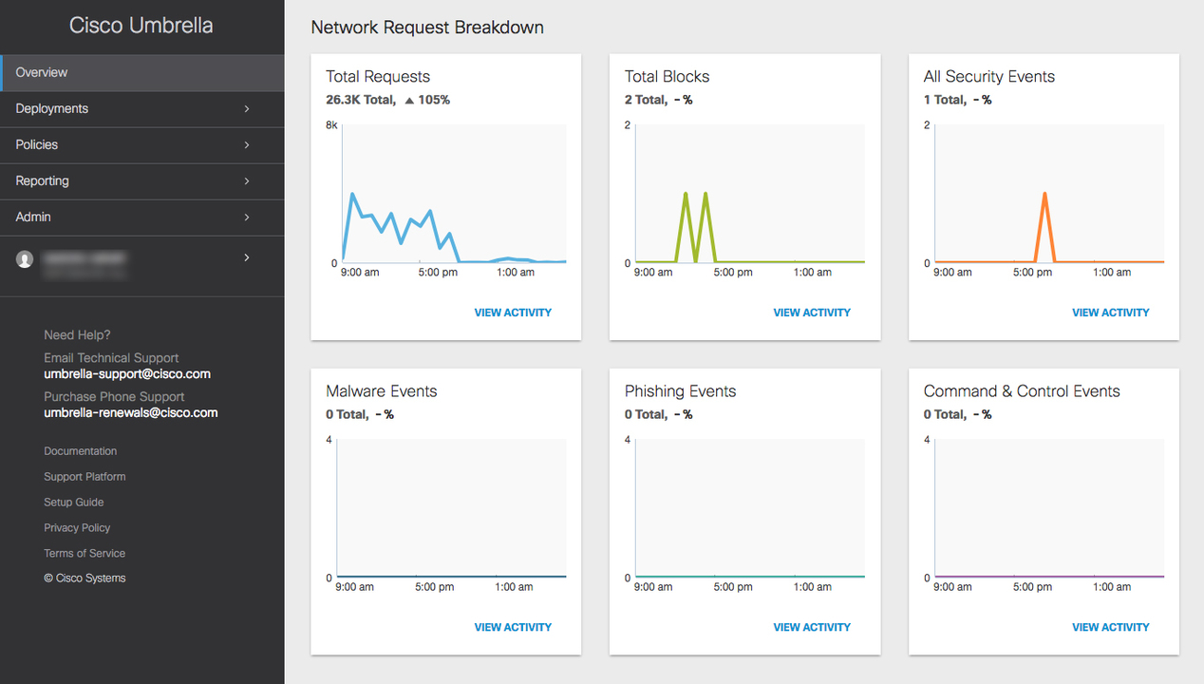Expand the Policies chevron arrow
The image size is (1204, 684).
pyautogui.click(x=247, y=145)
